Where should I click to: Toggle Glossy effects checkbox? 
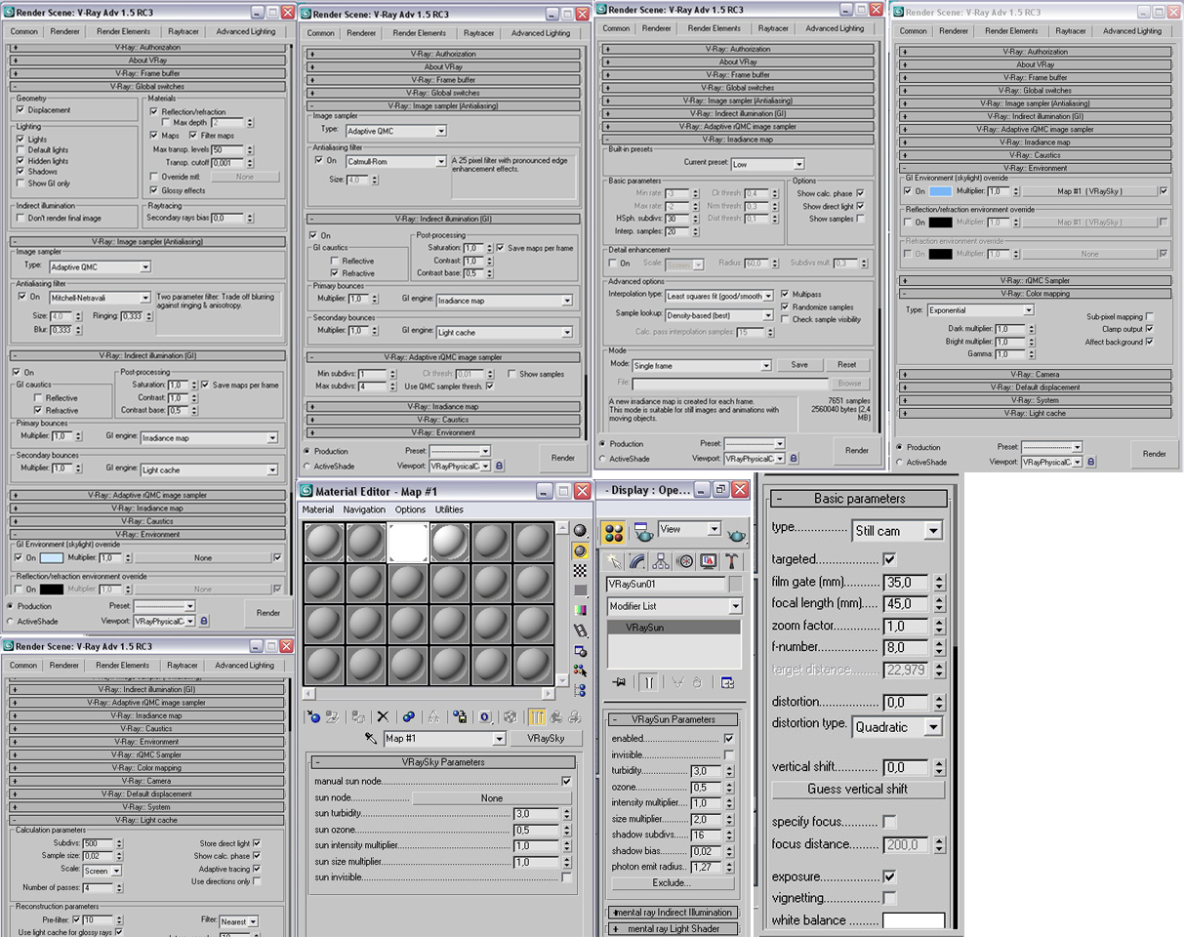(x=153, y=190)
